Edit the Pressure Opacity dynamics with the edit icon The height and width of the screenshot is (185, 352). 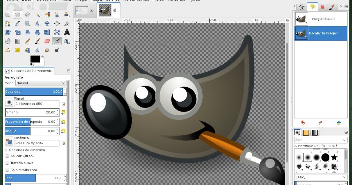click(x=63, y=143)
